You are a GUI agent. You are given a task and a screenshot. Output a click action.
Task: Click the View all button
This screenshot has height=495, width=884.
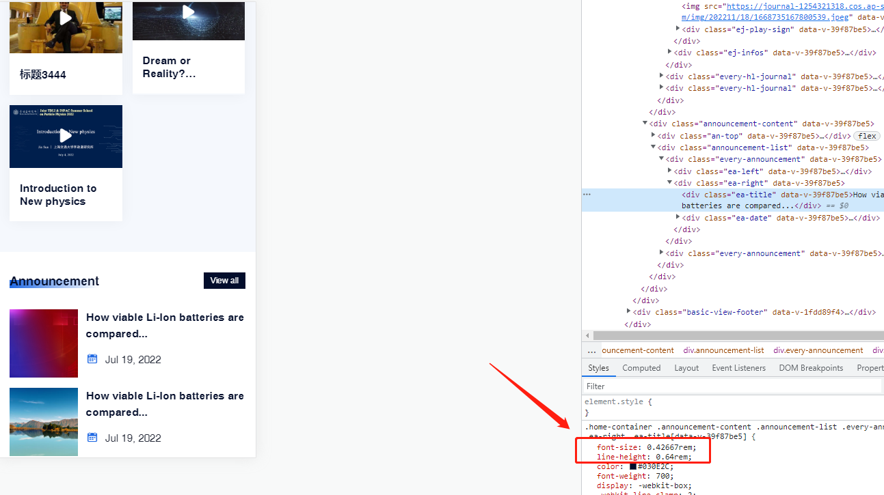pyautogui.click(x=224, y=281)
